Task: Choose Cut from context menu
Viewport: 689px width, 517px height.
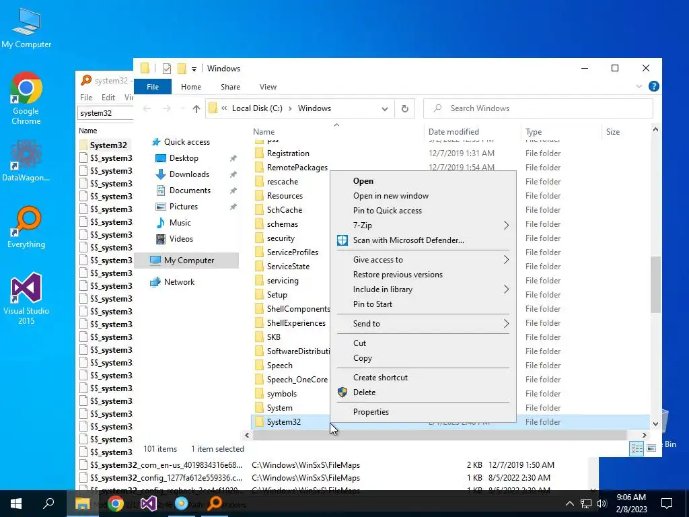Action: [x=425, y=343]
